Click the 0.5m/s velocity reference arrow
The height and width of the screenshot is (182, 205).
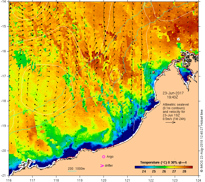tap(170, 122)
